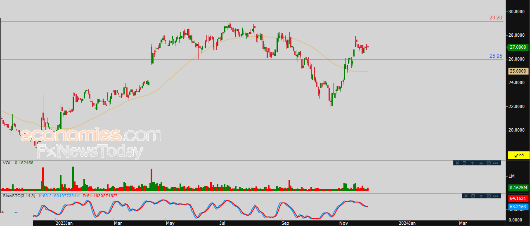Click the May date label

pyautogui.click(x=170, y=223)
